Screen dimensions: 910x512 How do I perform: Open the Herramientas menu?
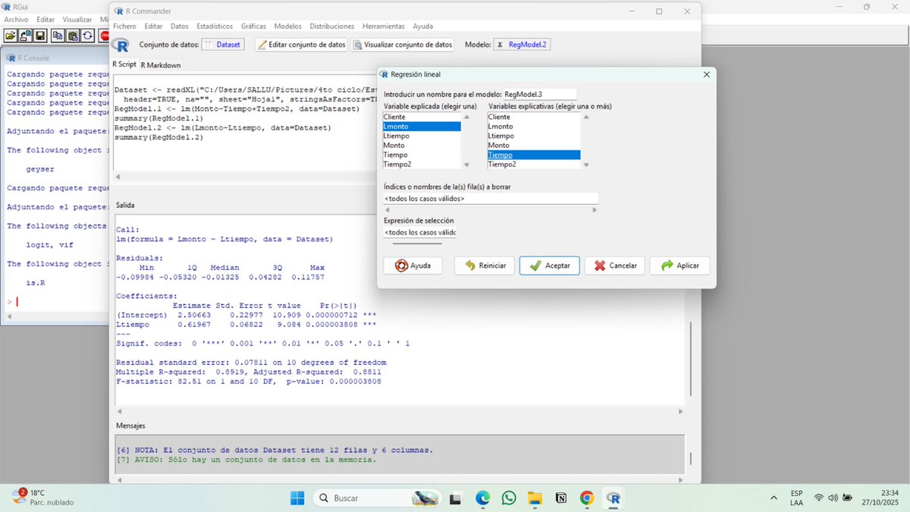[x=384, y=26]
